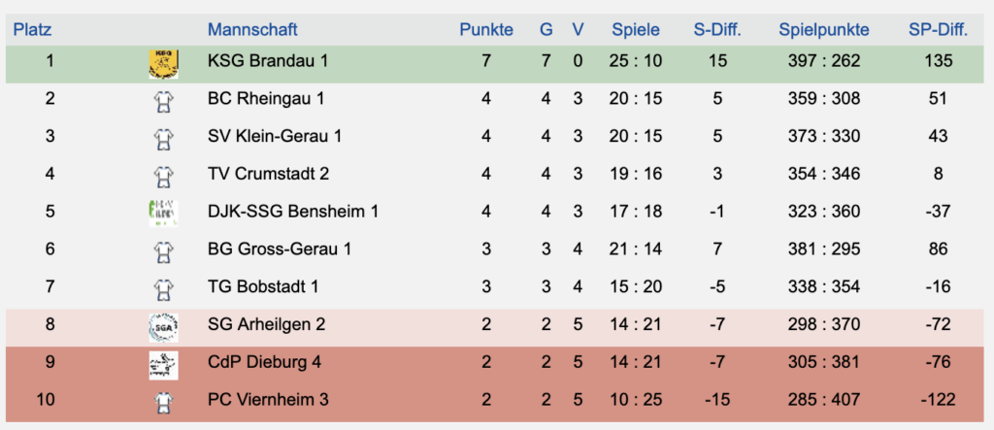Viewport: 994px width, 430px height.
Task: Click the S-Diff. column header
Action: coord(717,30)
